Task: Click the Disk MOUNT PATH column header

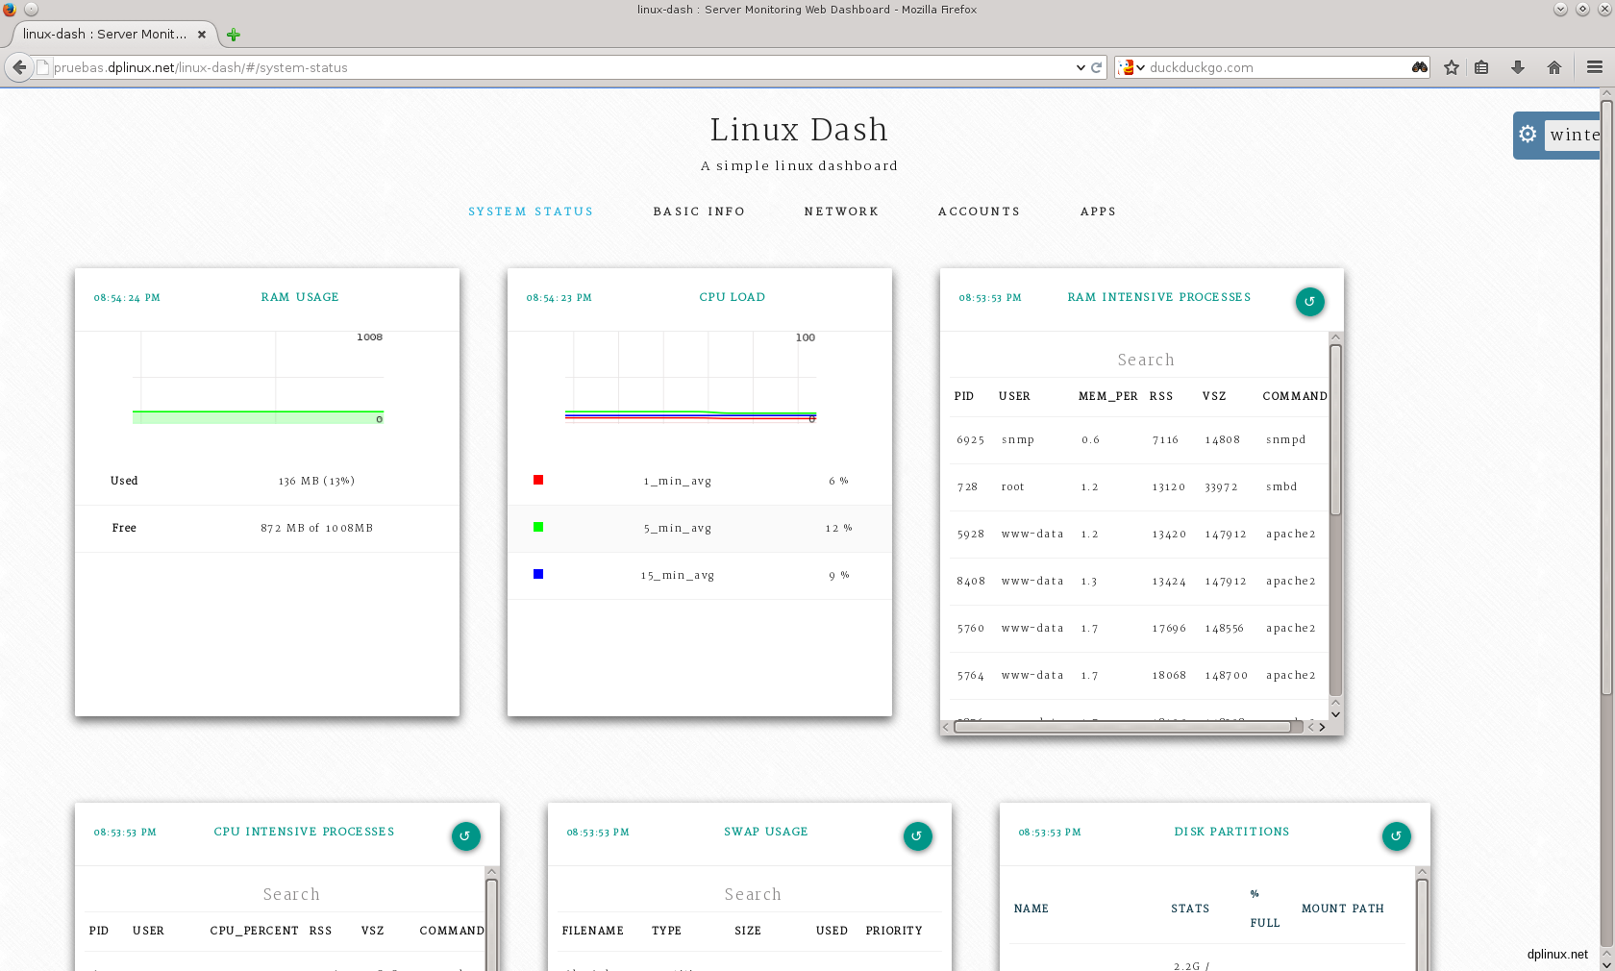Action: [x=1343, y=909]
